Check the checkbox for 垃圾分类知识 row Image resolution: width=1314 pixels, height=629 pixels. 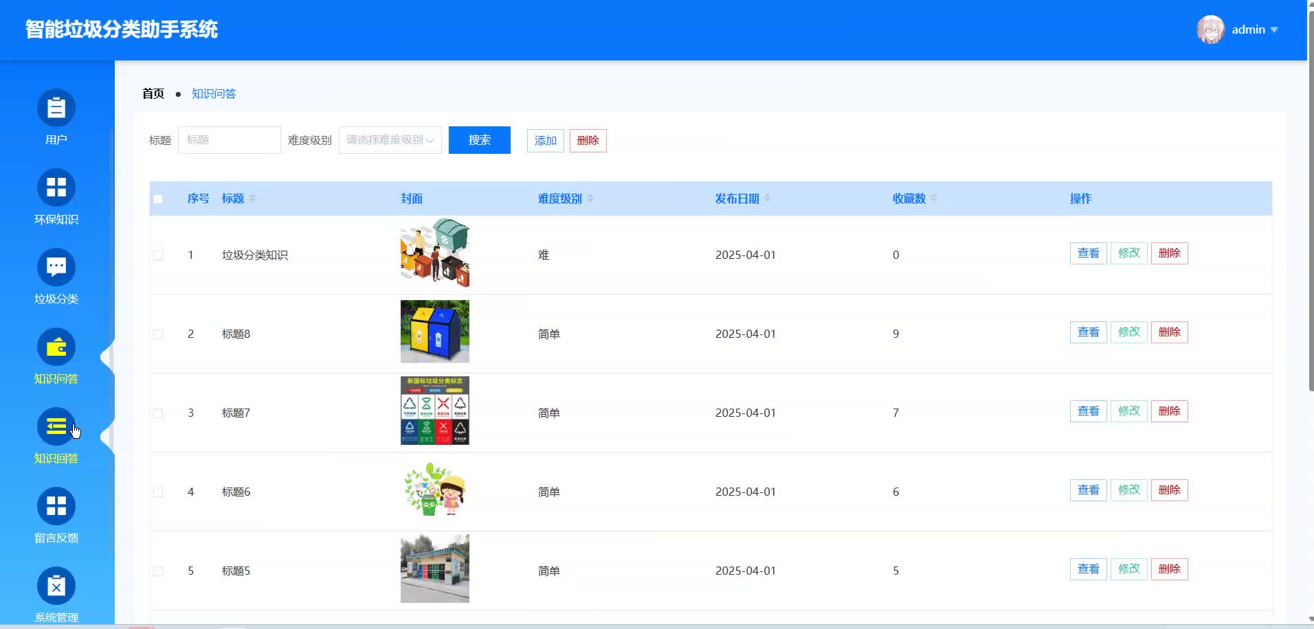(x=158, y=255)
